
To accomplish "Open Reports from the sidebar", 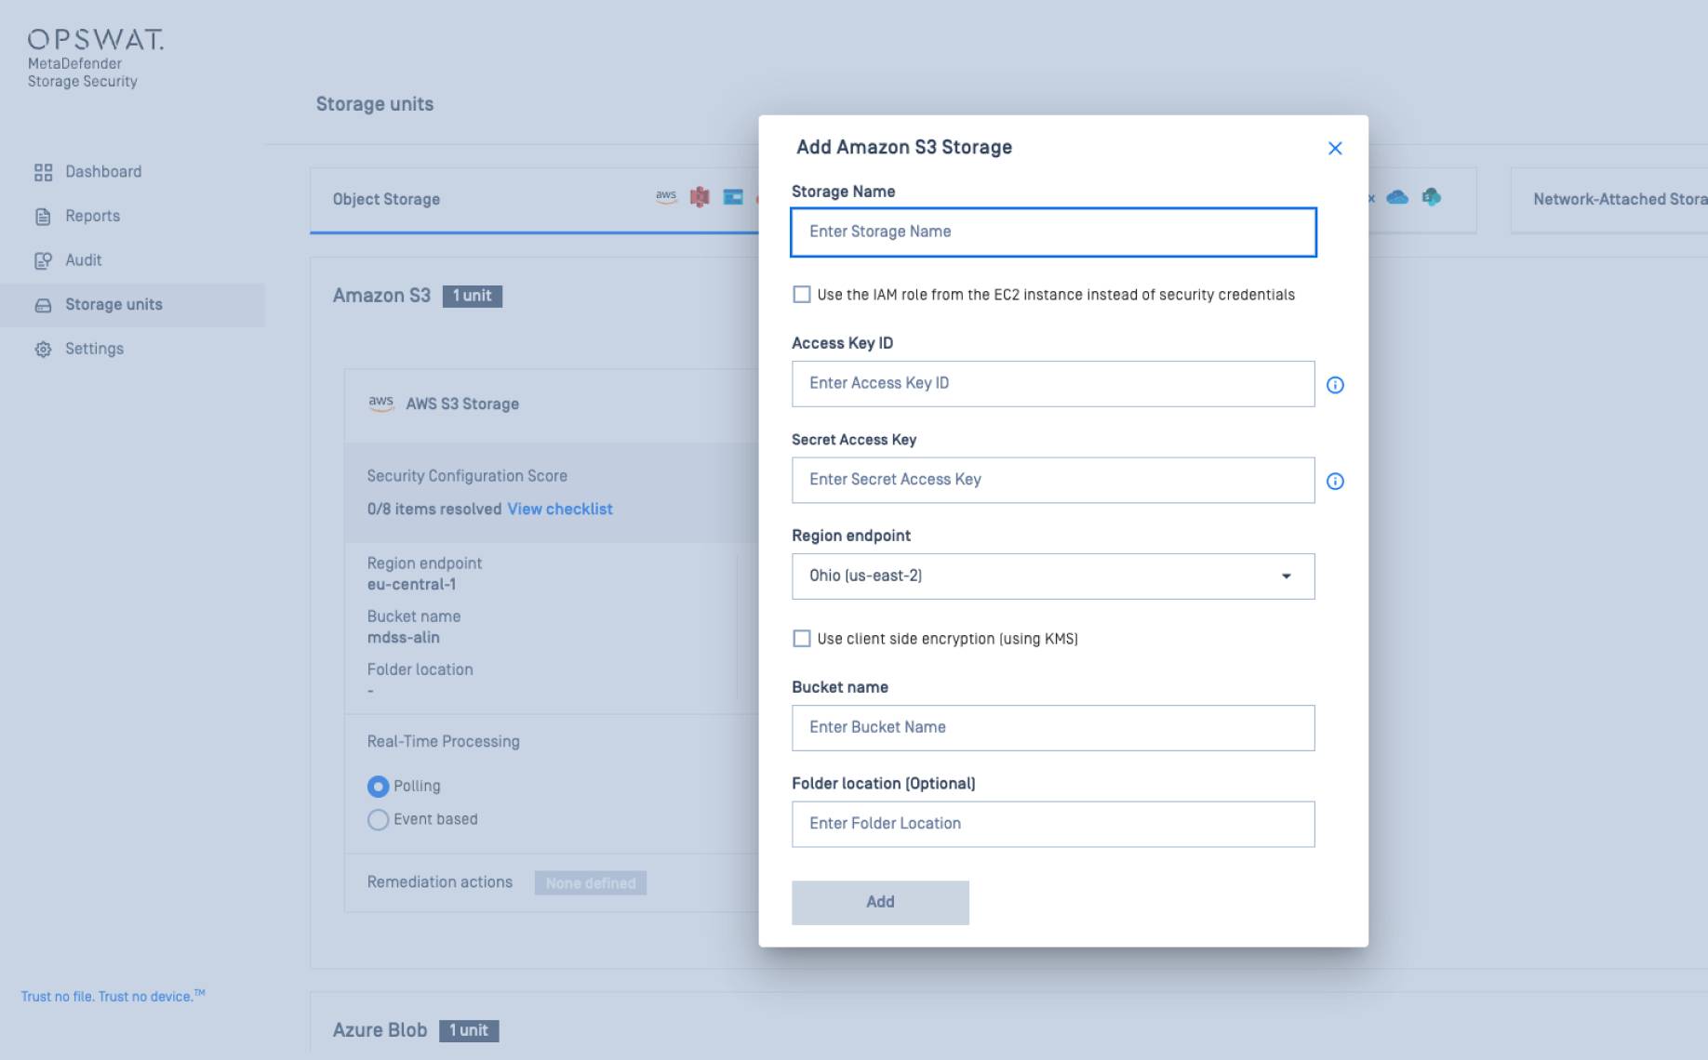I will coord(43,215).
